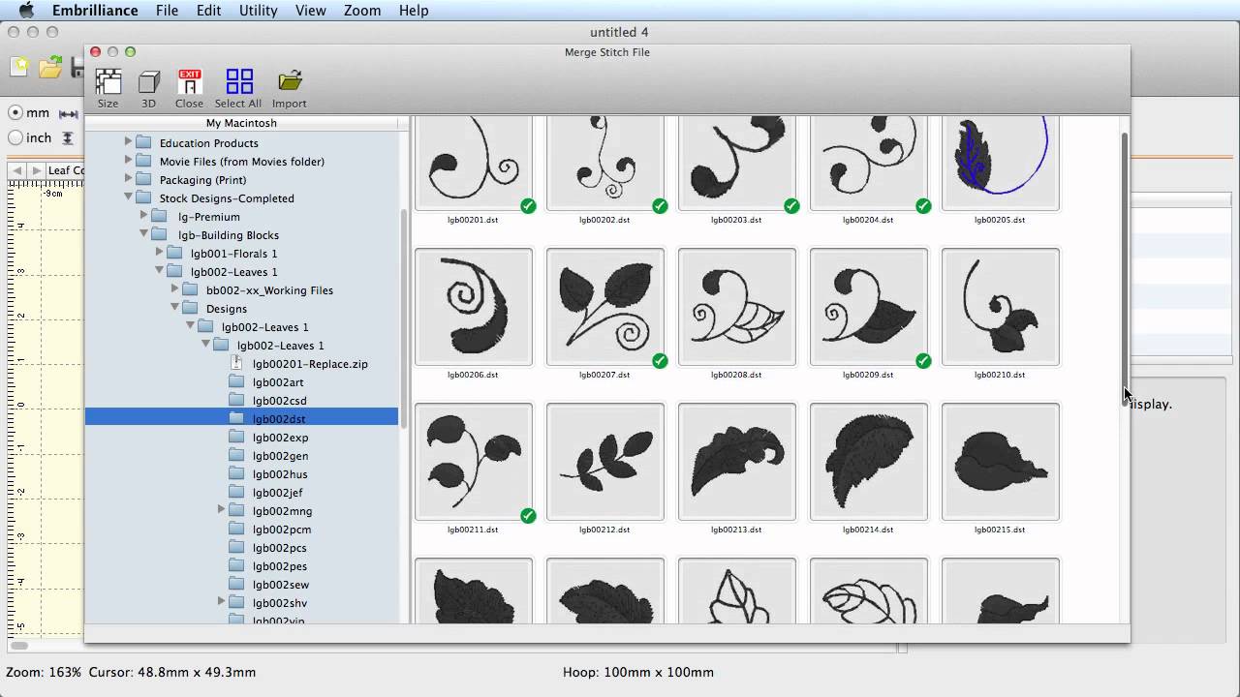Deselect the checked lgb00203.dst design

pos(791,205)
